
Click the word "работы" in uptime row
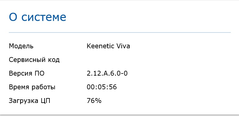click(x=43, y=87)
